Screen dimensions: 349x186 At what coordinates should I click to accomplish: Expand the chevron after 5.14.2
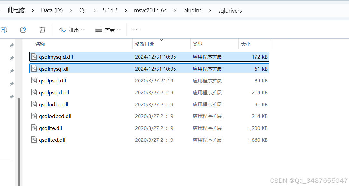pyautogui.click(x=126, y=11)
